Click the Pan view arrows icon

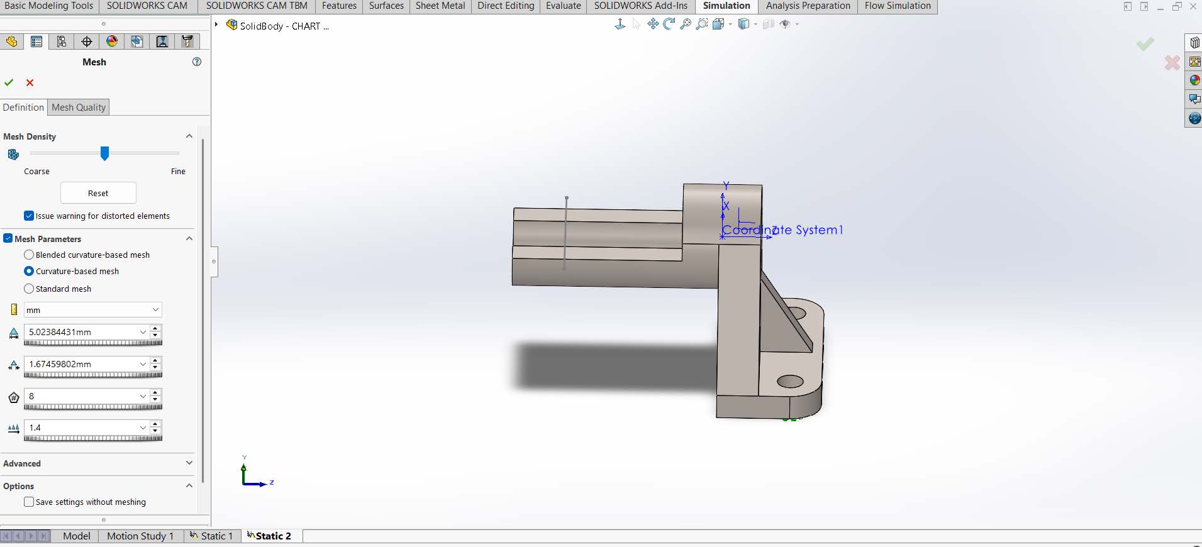(x=653, y=24)
